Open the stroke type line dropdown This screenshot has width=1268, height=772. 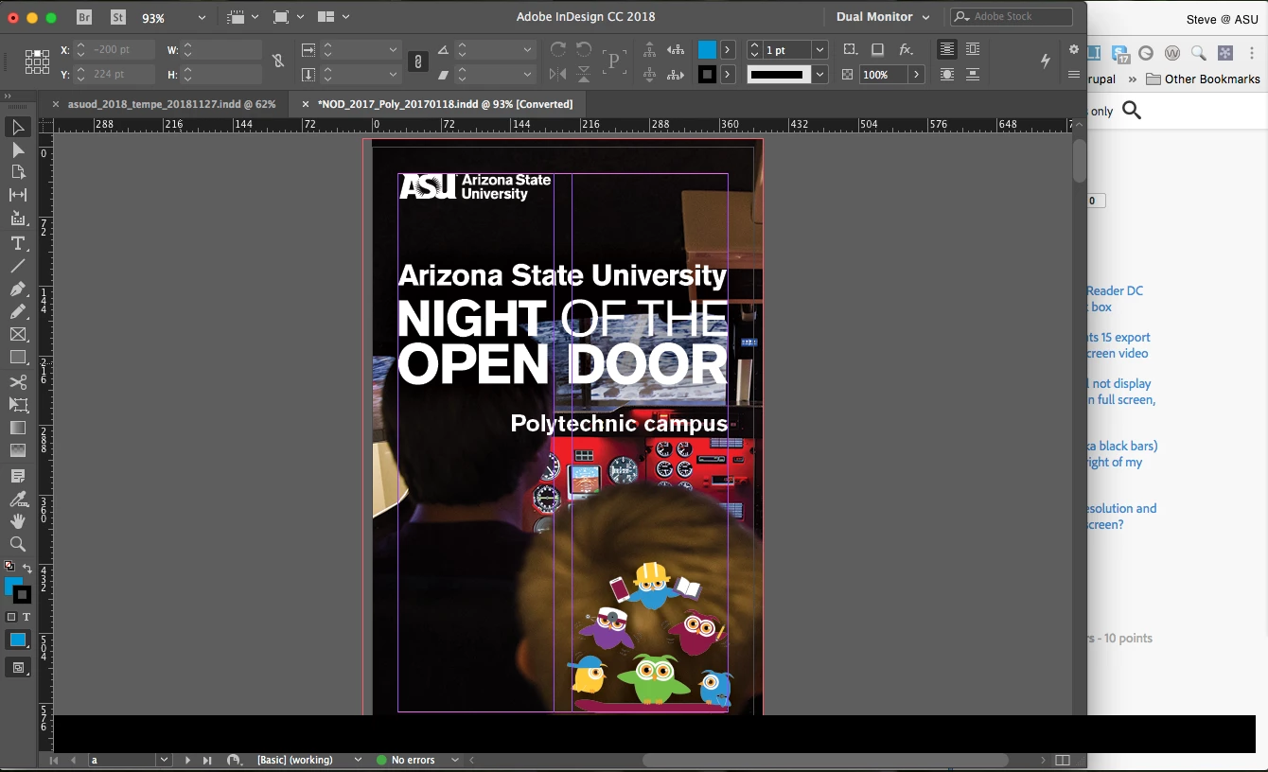pyautogui.click(x=819, y=74)
